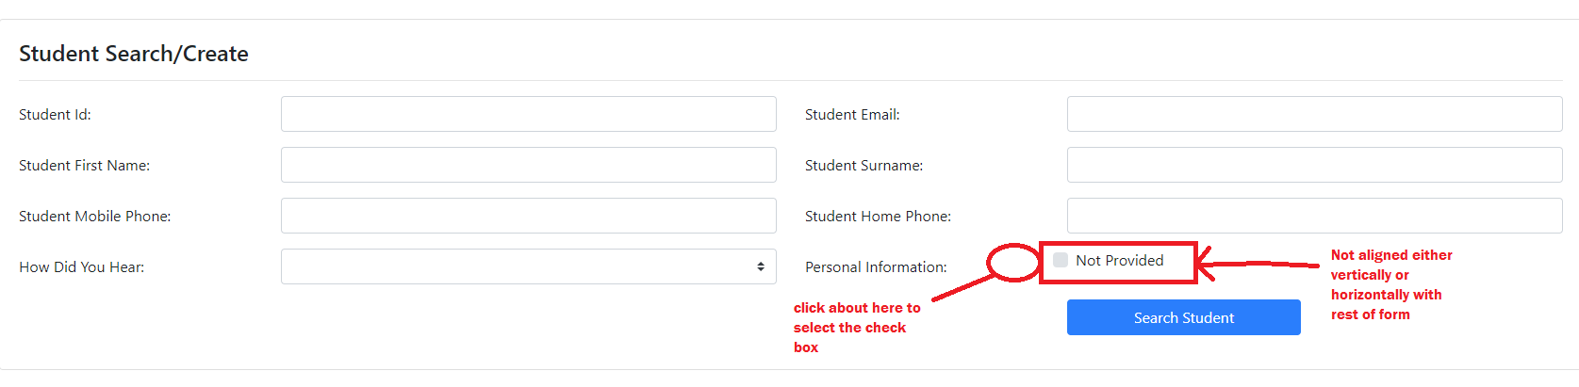Image resolution: width=1579 pixels, height=387 pixels.
Task: Click into the Student Mobile Phone field
Action: tap(529, 216)
